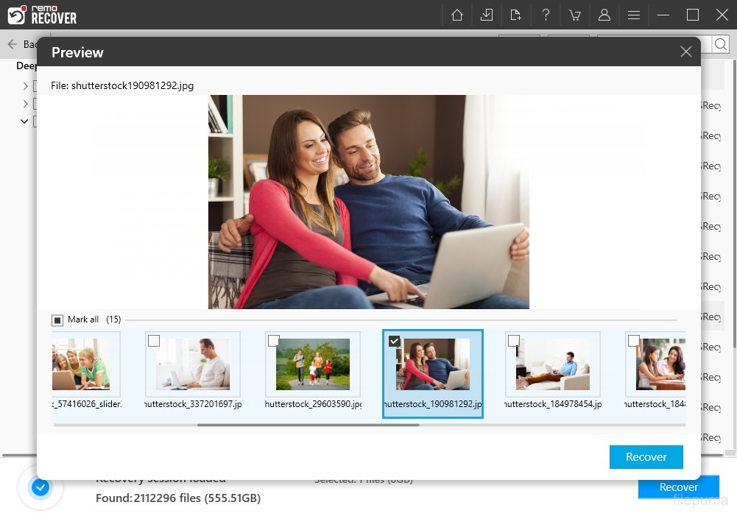Image resolution: width=737 pixels, height=516 pixels.
Task: Click the add file type icon
Action: (x=515, y=15)
